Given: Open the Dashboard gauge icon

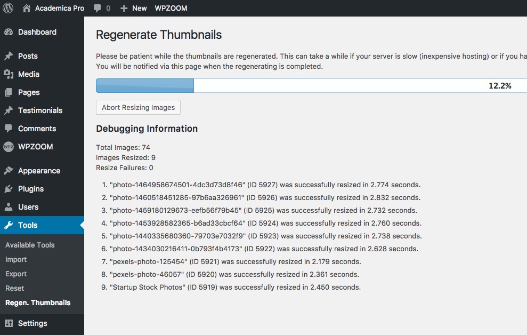Looking at the screenshot, I should pos(9,33).
